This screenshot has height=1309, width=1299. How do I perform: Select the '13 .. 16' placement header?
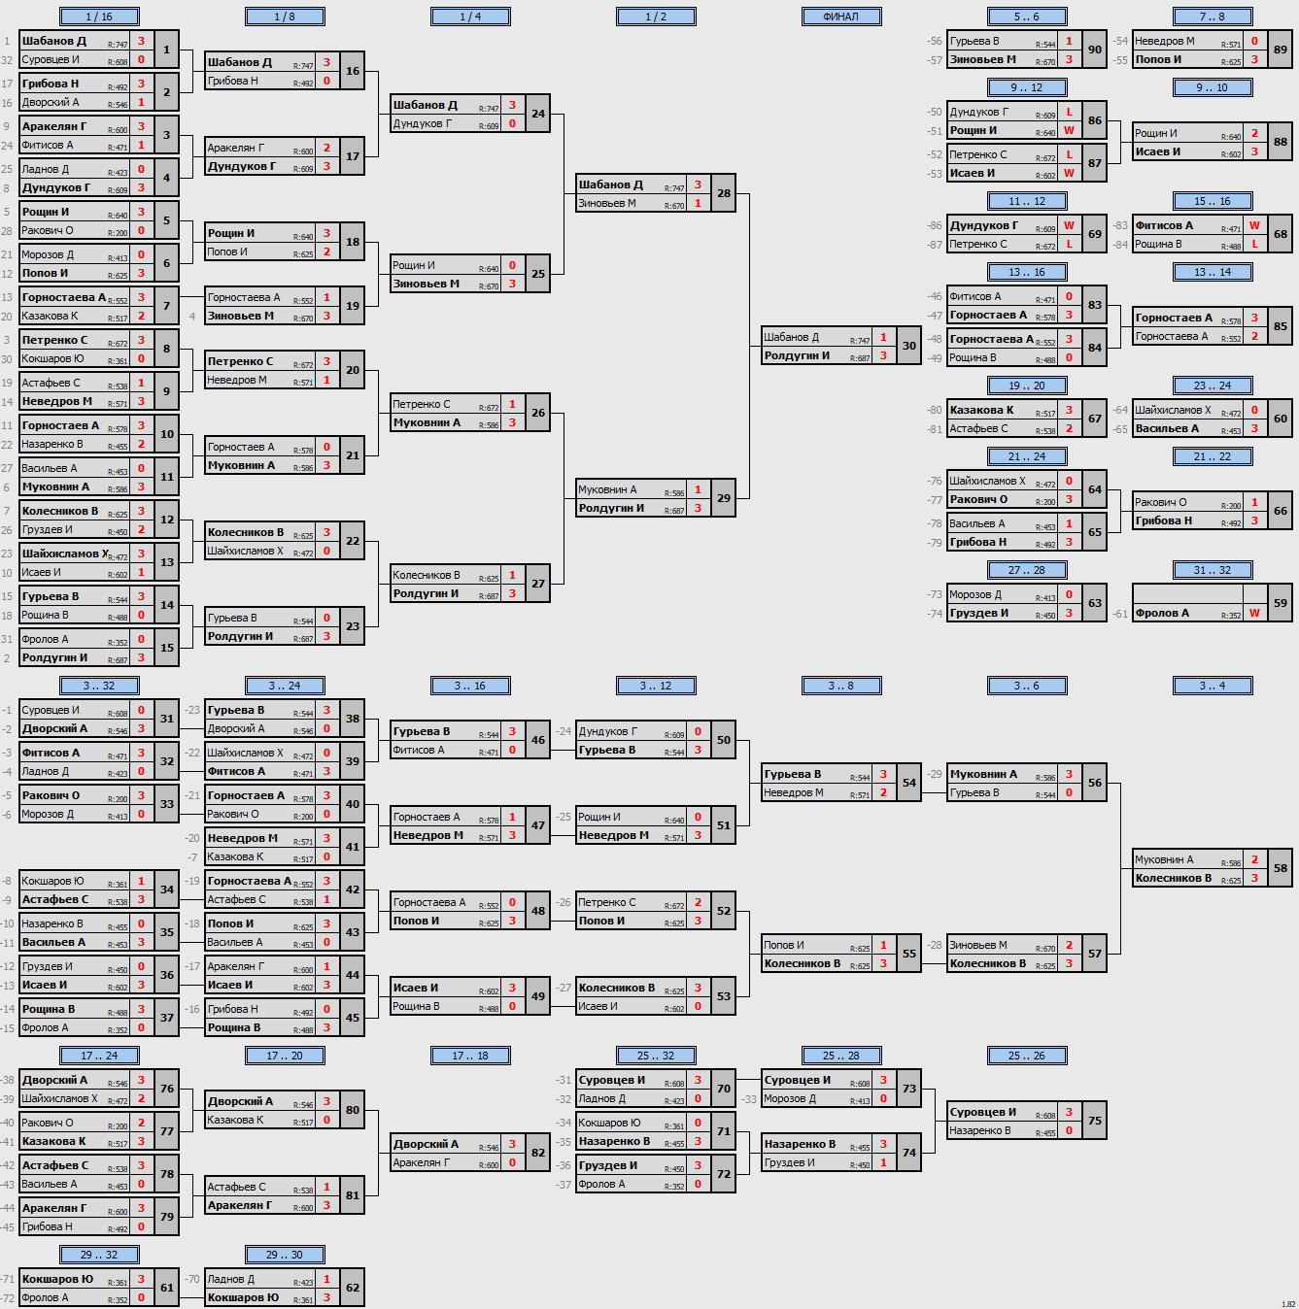tap(1027, 272)
